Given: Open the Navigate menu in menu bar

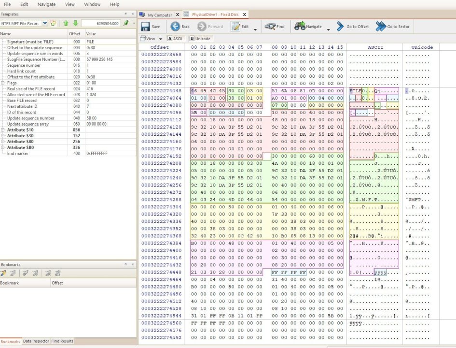Looking at the screenshot, I should pyautogui.click(x=46, y=4).
